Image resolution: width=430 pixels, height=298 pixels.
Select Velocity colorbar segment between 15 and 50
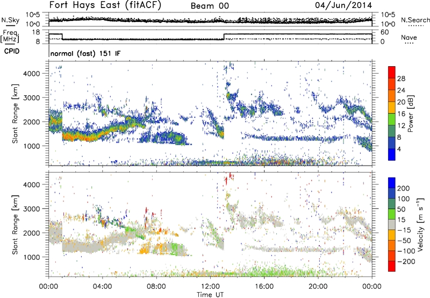coord(392,214)
